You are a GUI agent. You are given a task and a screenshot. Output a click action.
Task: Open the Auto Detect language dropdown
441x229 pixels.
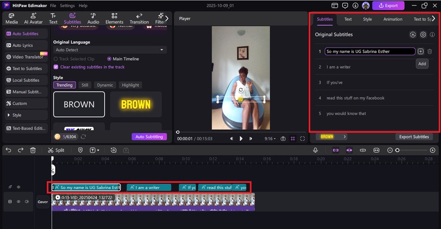click(x=109, y=50)
